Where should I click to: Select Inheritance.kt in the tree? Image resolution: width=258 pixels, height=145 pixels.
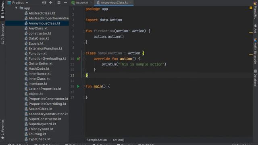[40, 74]
